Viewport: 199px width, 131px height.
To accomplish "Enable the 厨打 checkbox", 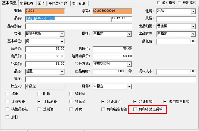I will (x=8, y=117).
